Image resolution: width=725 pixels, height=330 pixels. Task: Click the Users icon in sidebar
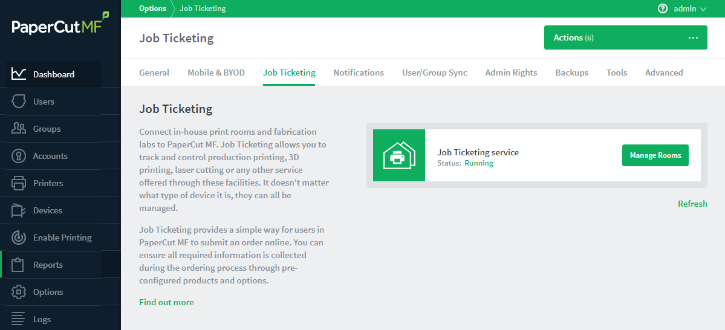(19, 101)
